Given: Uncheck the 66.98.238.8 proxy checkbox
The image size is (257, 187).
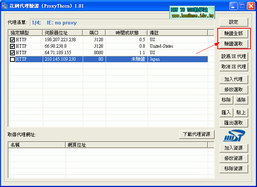Looking at the screenshot, I should point(12,46).
